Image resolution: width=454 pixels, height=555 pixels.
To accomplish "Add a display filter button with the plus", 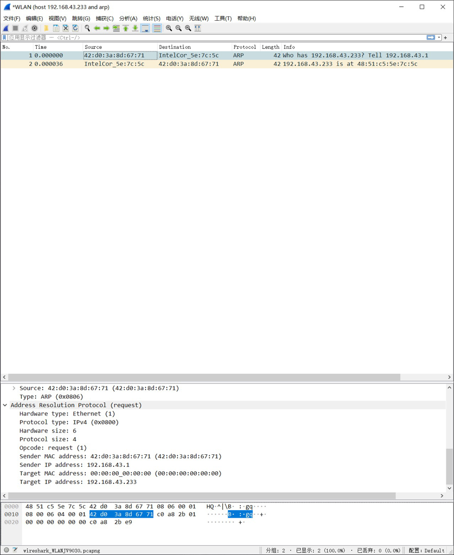I will tap(445, 38).
